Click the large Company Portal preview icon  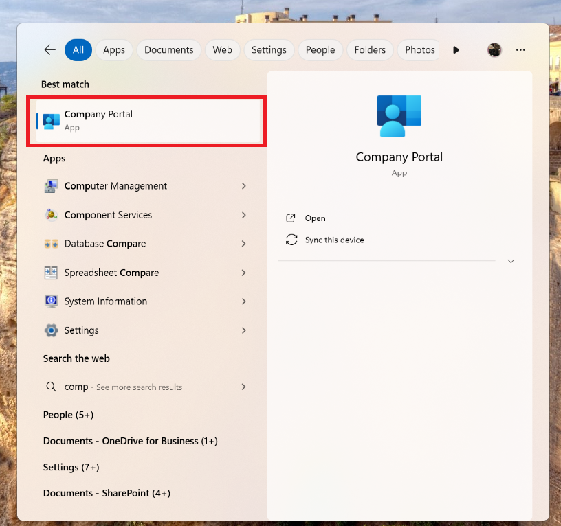coord(399,116)
